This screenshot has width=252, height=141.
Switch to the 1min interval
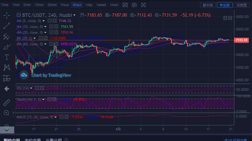pos(16,5)
